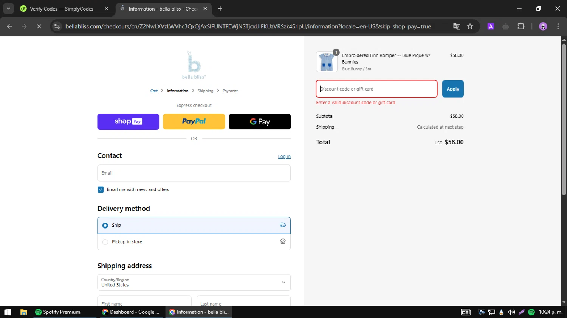Close the Verify Codes SimplyCodes tab
Viewport: 567px width, 318px height.
(x=106, y=9)
